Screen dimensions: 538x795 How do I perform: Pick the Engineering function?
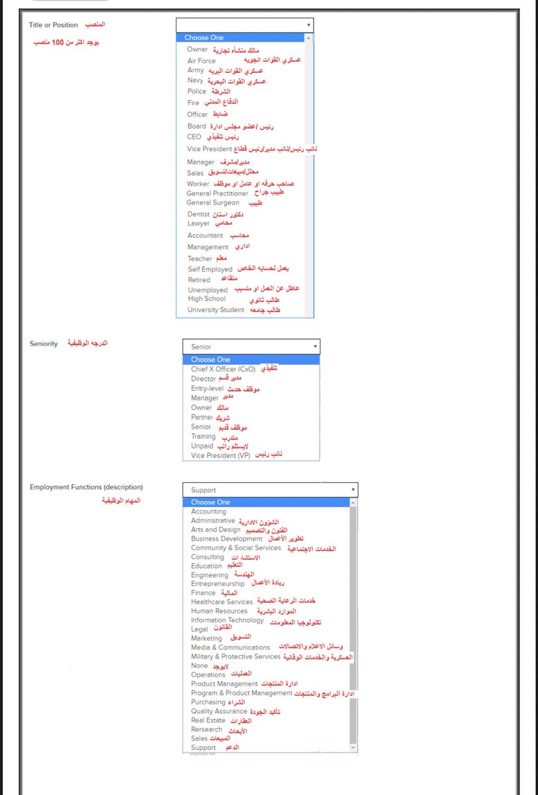210,575
